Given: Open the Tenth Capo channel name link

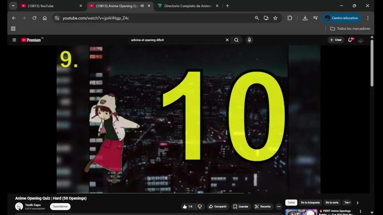Looking at the screenshot, I should 33,205.
